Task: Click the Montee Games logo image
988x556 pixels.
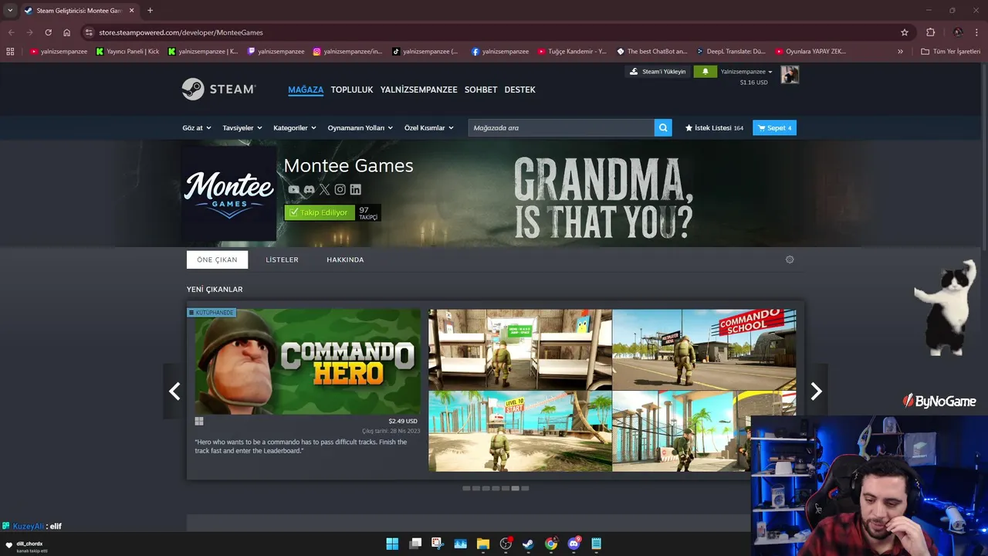Action: [229, 194]
